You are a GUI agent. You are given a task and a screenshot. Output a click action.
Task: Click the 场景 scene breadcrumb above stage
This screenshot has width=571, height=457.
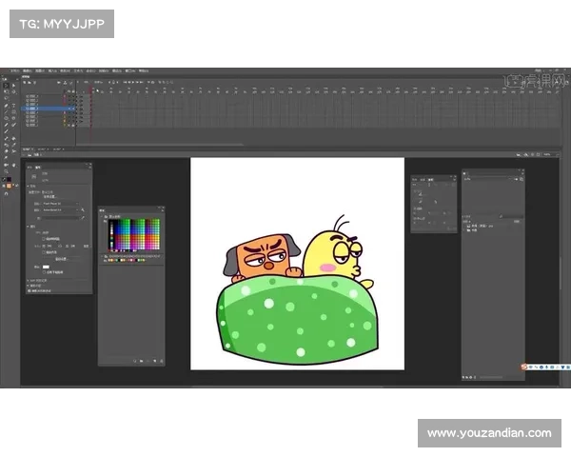[x=36, y=155]
